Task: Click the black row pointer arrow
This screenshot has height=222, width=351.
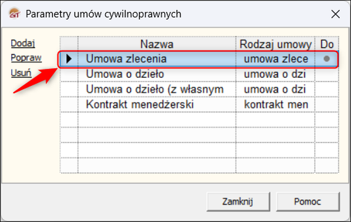Action: 69,59
